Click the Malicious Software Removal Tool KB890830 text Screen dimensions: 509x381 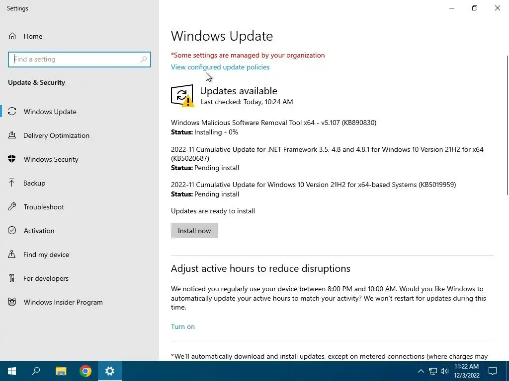pyautogui.click(x=274, y=123)
